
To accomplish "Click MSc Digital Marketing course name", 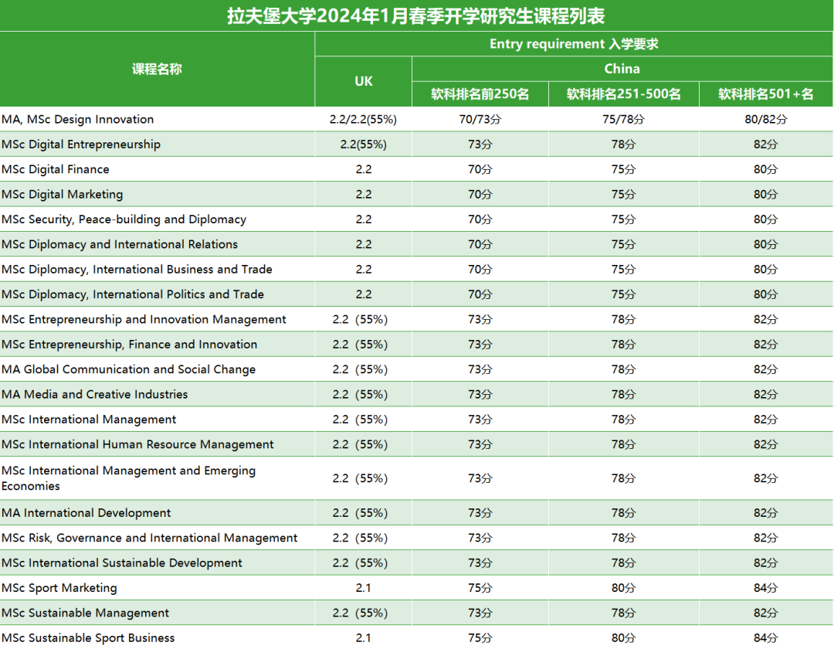I will click(x=63, y=194).
